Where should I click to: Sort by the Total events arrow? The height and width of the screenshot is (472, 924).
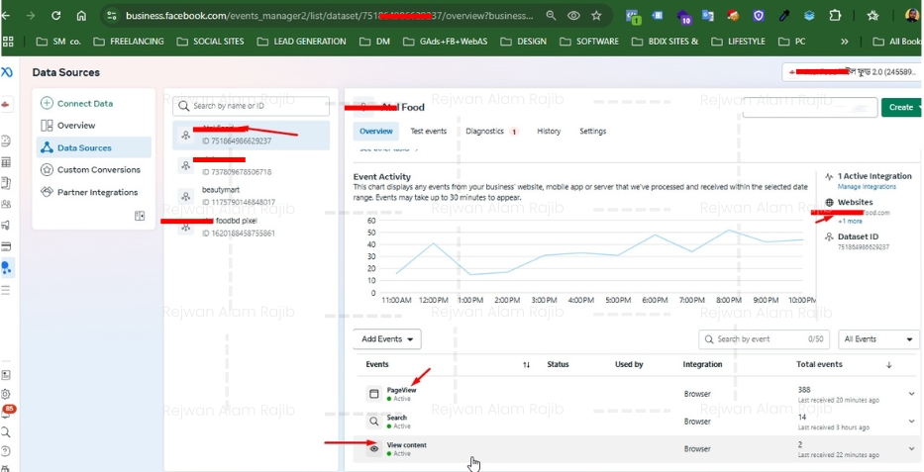click(888, 365)
